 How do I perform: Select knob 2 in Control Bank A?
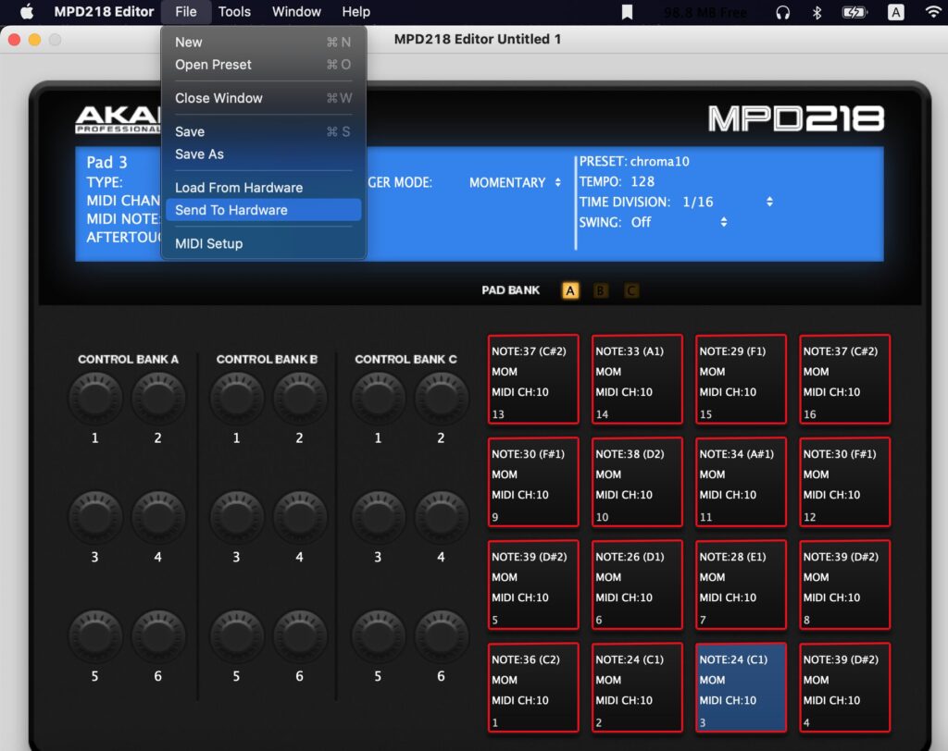click(x=157, y=398)
